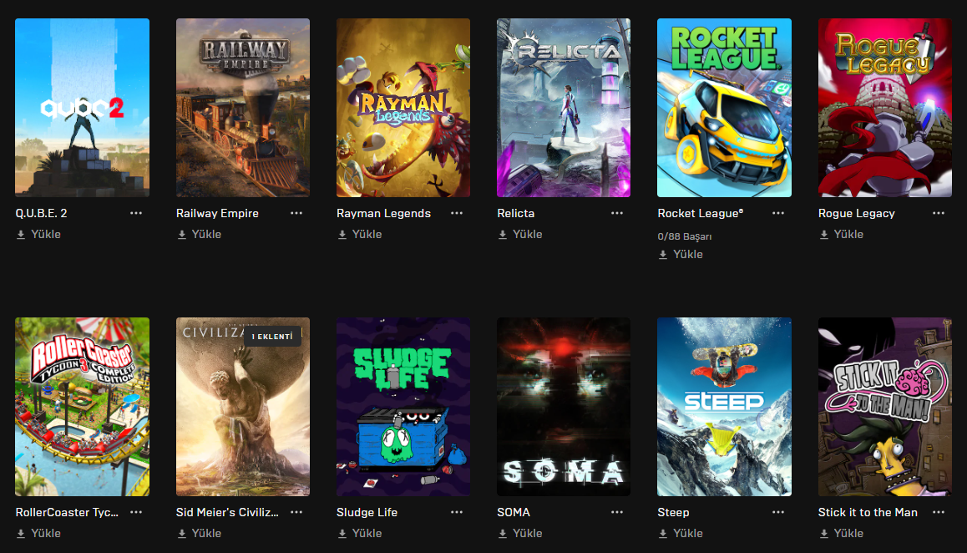
Task: Open the Q.U.B.E. 2 cover art
Action: (x=82, y=108)
